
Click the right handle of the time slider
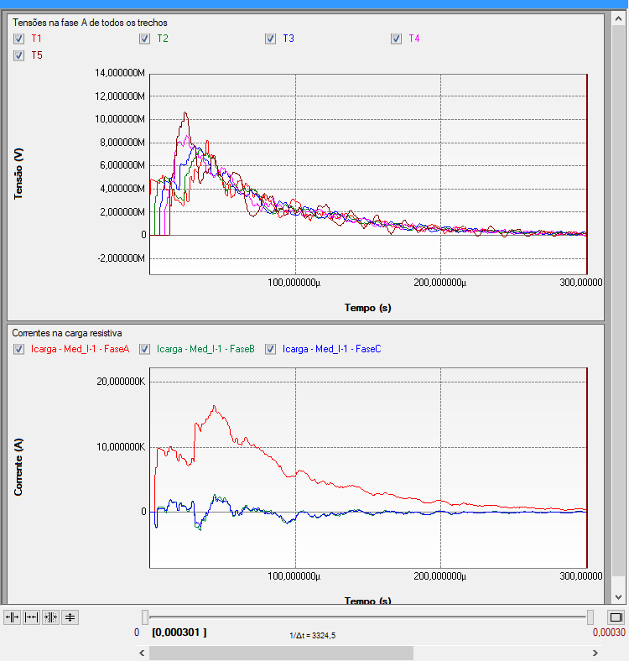click(x=590, y=617)
